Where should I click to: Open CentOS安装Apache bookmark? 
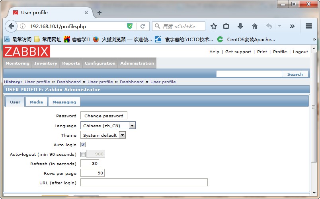coord(246,39)
